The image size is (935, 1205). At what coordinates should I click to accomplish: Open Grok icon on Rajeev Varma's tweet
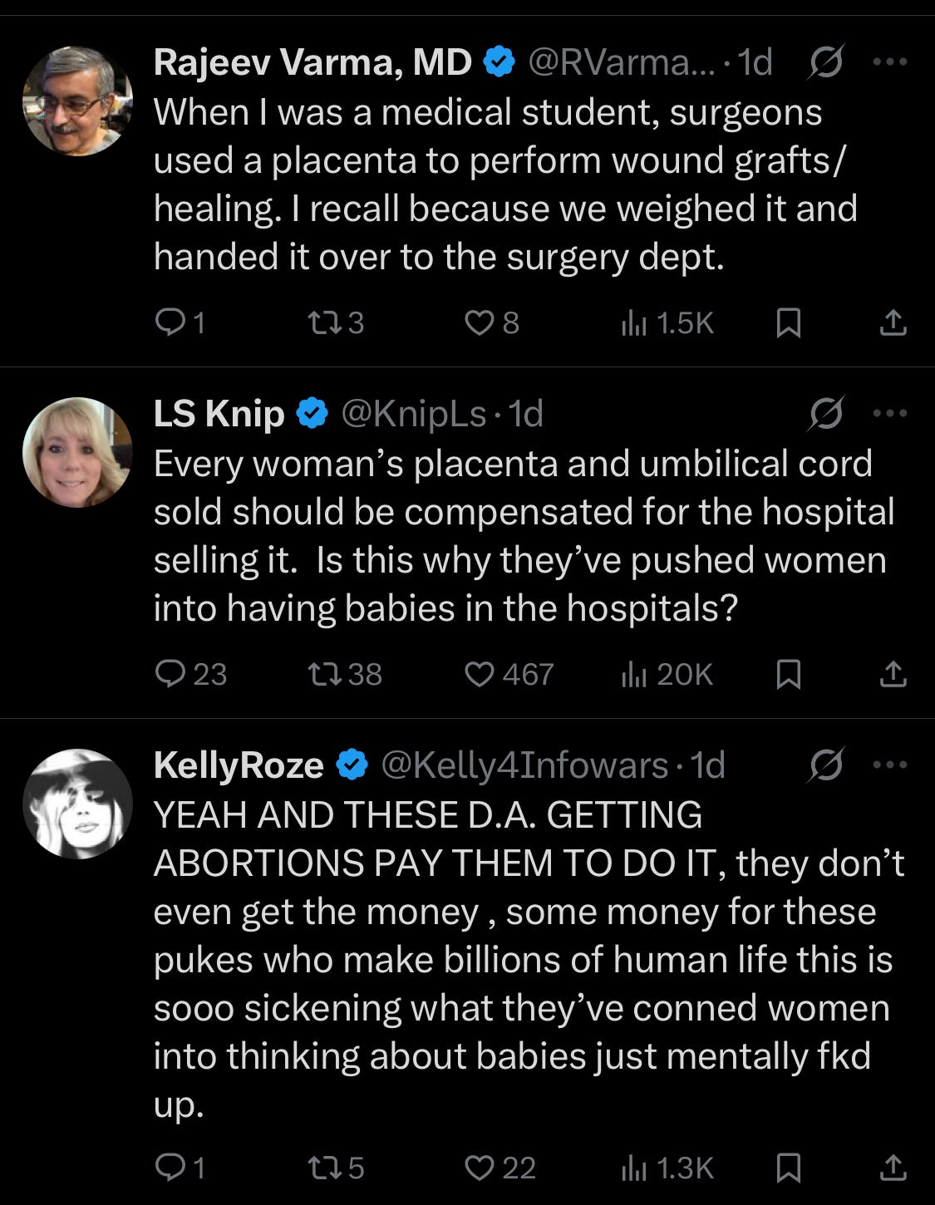(x=825, y=62)
